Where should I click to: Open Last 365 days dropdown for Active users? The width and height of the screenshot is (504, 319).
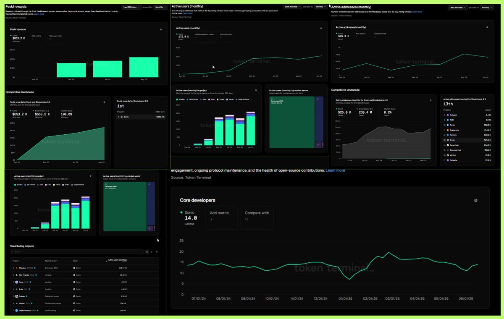(293, 7)
